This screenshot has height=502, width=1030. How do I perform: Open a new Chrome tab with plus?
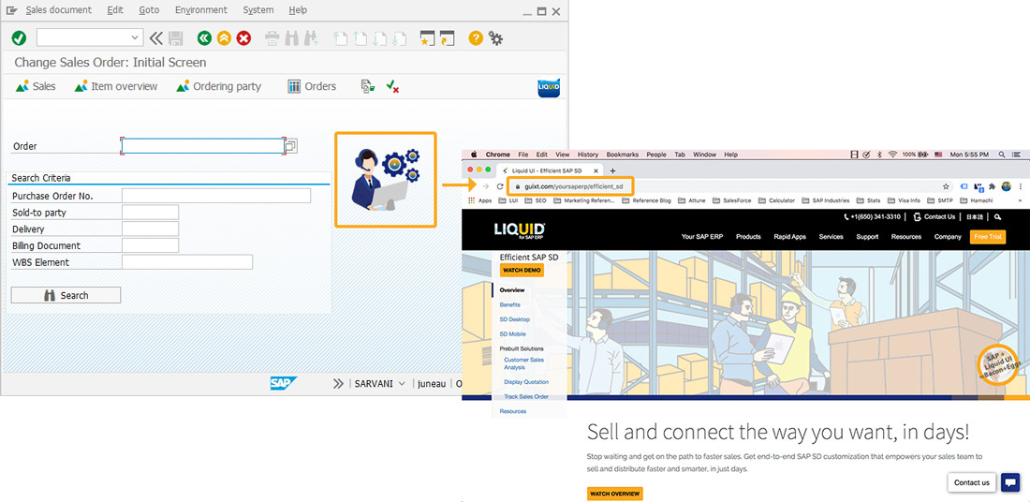pyautogui.click(x=613, y=170)
